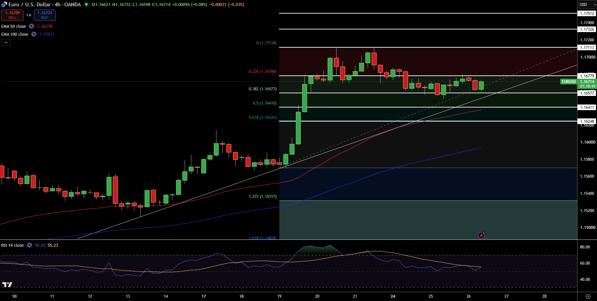
Task: Click the Fibonacci label 0.236 (1.16784)
Action: (x=263, y=71)
